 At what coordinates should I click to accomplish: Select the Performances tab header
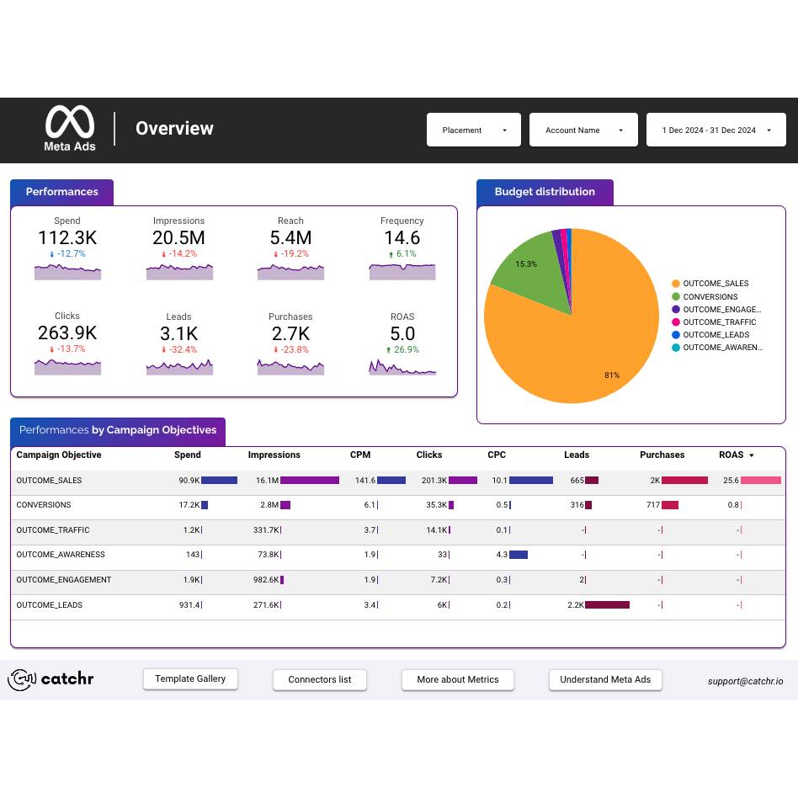click(61, 192)
